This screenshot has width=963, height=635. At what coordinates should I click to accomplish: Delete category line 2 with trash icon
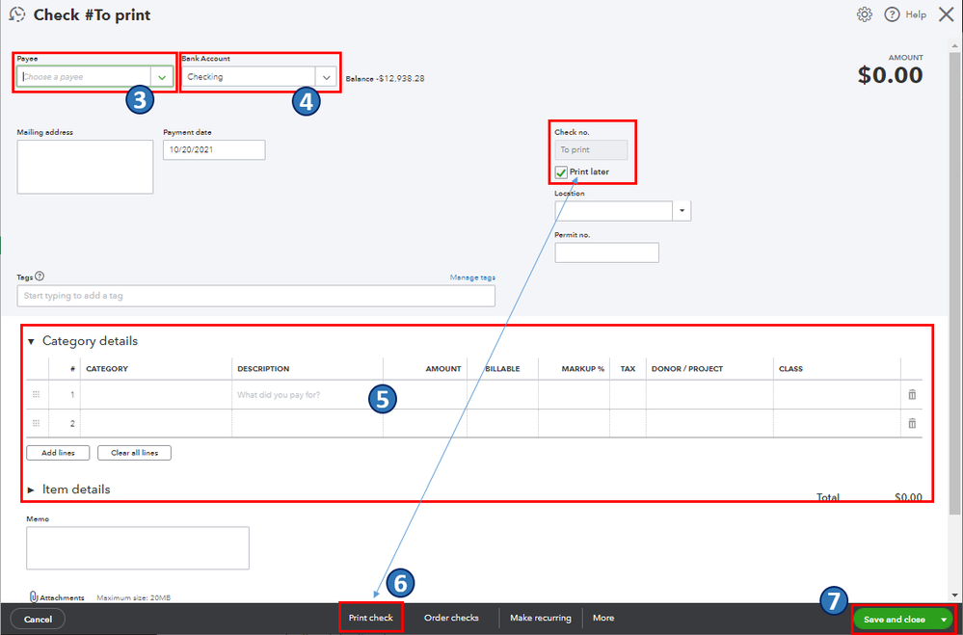click(912, 423)
